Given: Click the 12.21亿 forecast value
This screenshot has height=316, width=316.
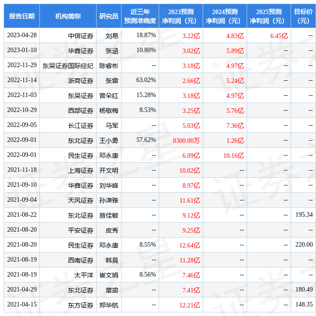Looking at the screenshot, I should tap(190, 305).
